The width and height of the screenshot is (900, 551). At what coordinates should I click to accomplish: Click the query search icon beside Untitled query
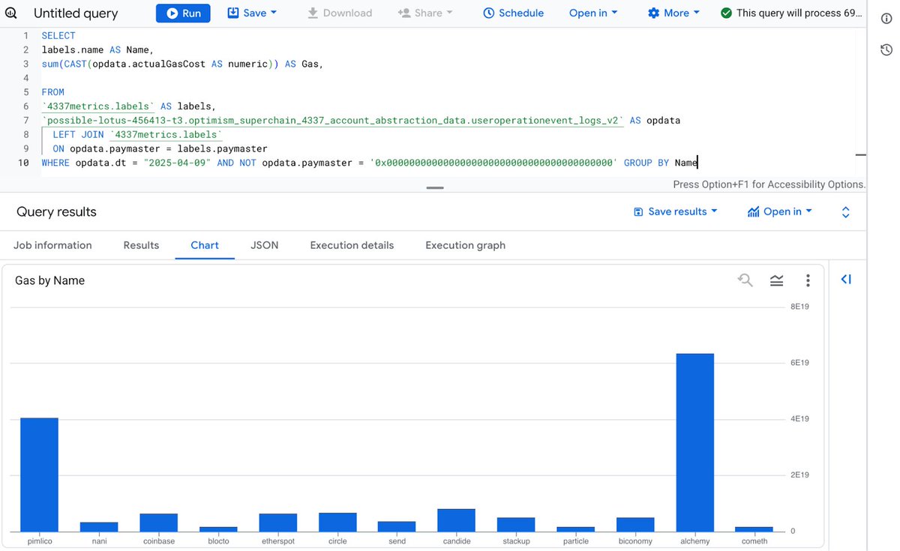coord(11,13)
